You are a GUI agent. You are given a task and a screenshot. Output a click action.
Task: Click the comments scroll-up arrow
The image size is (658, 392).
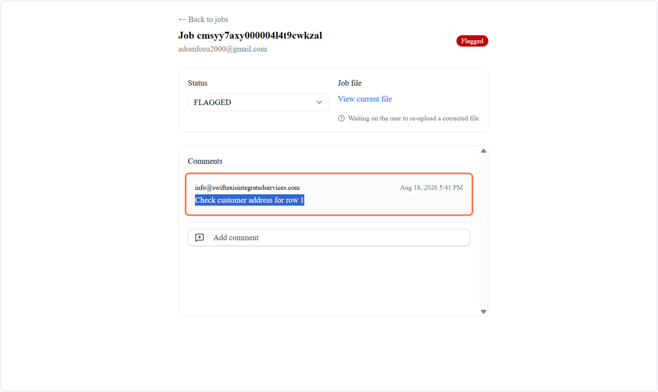(484, 151)
